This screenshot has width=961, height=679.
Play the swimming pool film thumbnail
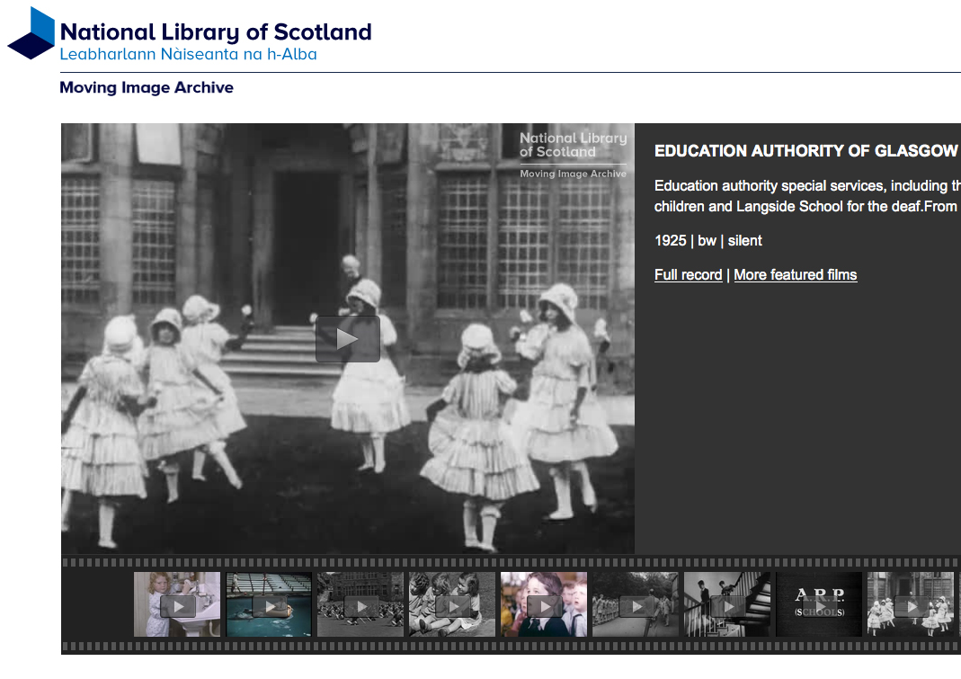(269, 605)
